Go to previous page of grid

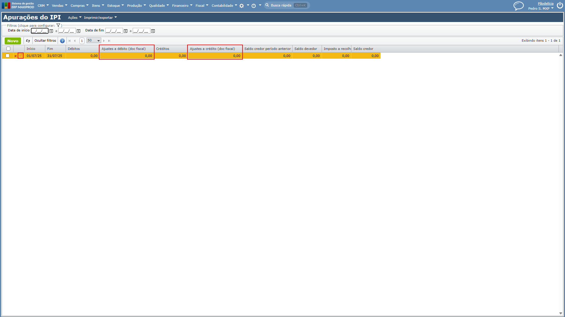(x=75, y=41)
